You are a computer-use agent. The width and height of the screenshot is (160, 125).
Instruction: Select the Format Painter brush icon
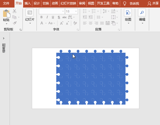click(14, 23)
